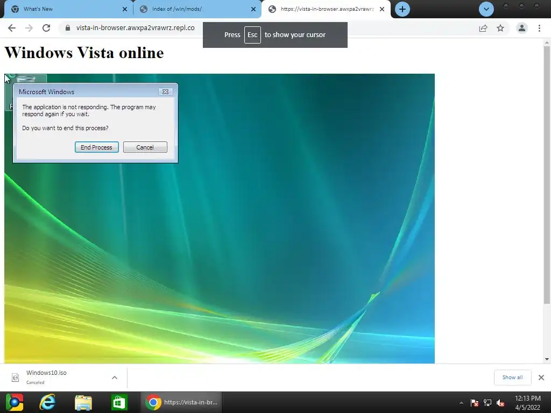Open the profile avatar icon
The image size is (551, 413).
point(522,28)
